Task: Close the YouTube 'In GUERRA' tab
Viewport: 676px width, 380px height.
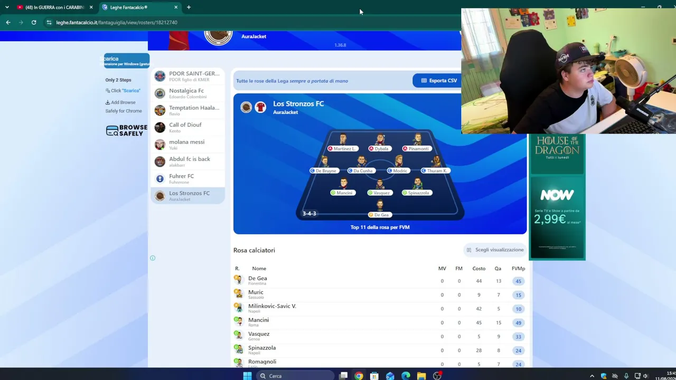Action: [x=91, y=7]
